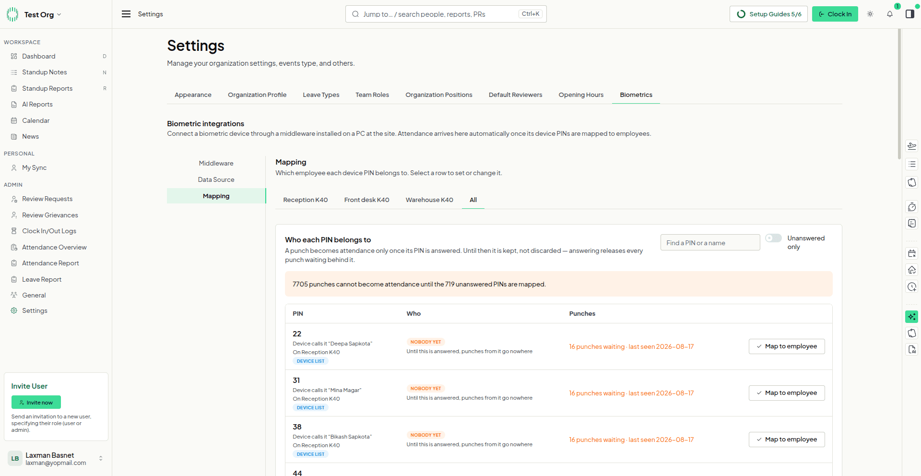Switch to the Appearance tab
The image size is (921, 476).
[x=193, y=95]
